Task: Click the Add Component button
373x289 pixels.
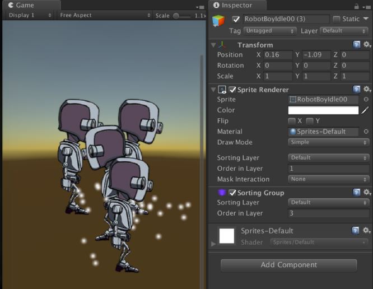Action: pos(288,265)
